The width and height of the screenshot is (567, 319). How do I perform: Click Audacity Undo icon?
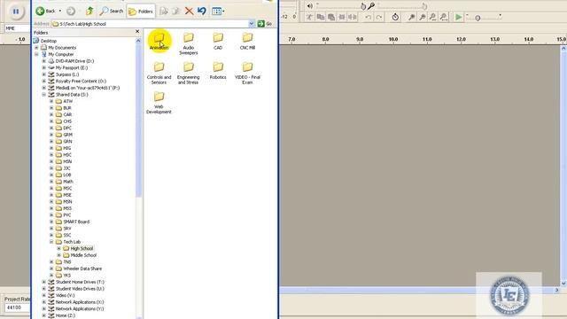pos(368,17)
